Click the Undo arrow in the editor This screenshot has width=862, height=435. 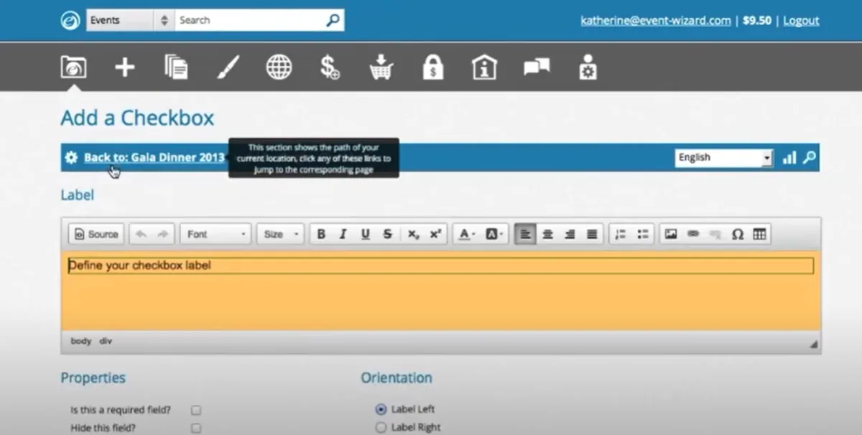[x=141, y=234]
